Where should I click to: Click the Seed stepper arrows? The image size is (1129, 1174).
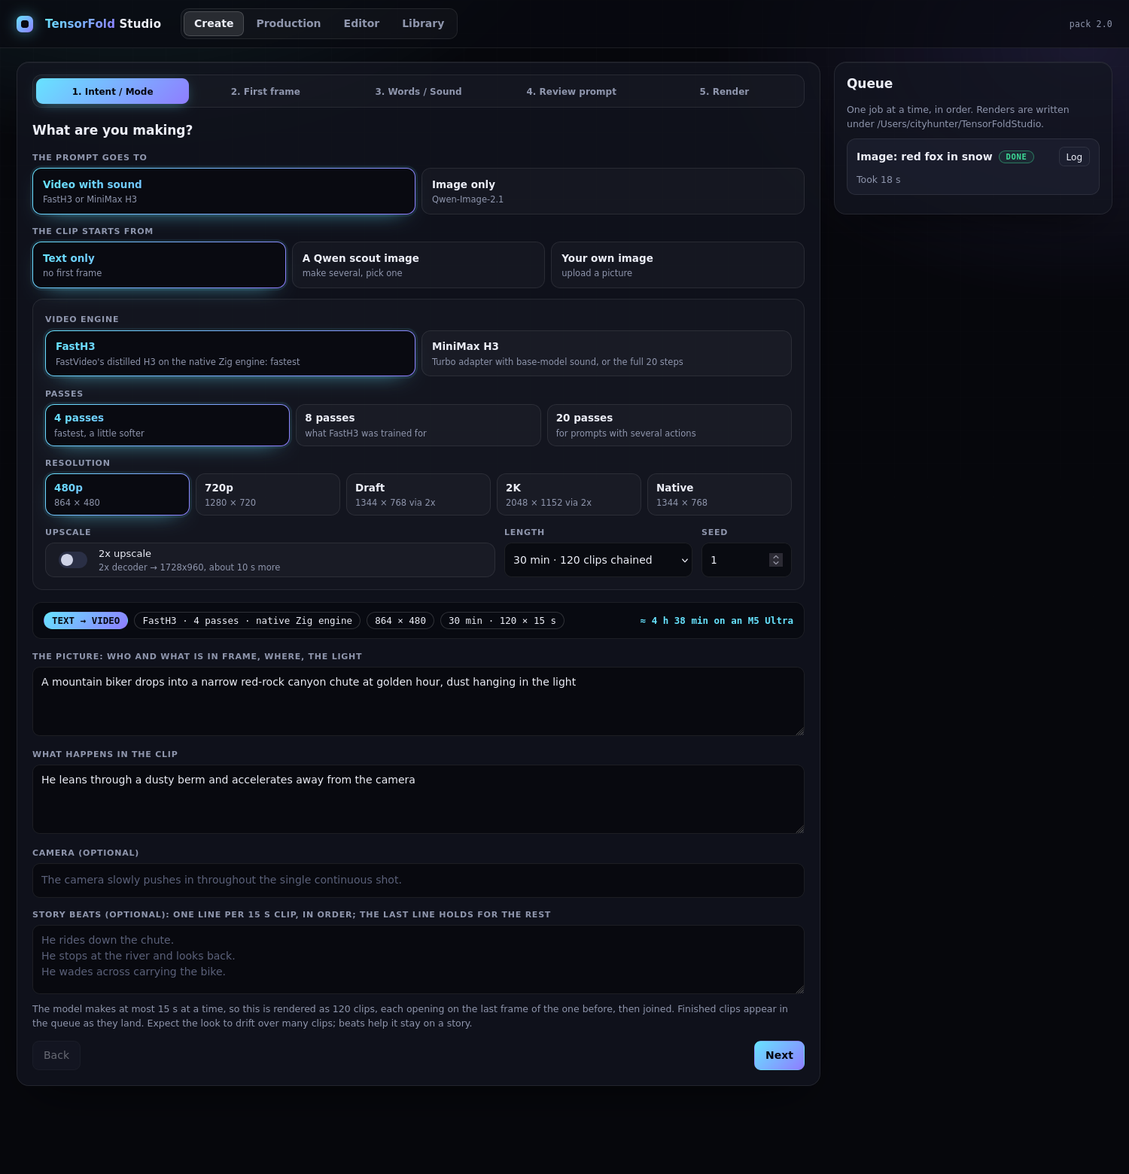[x=776, y=560]
